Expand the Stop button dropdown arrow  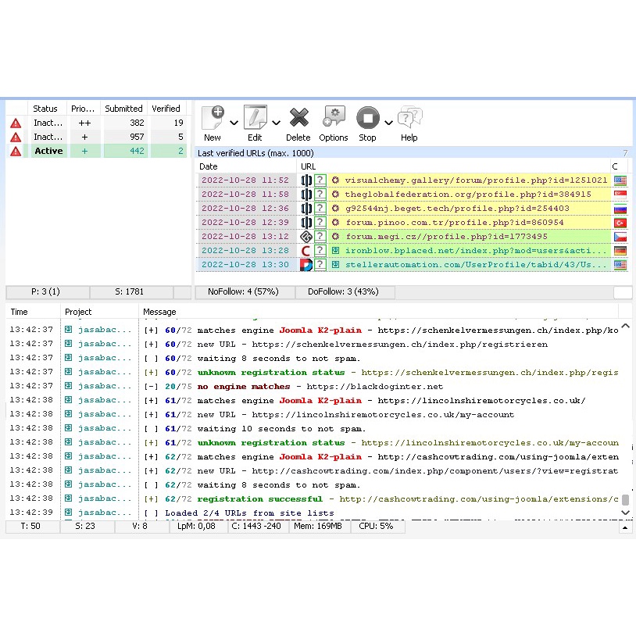point(387,123)
